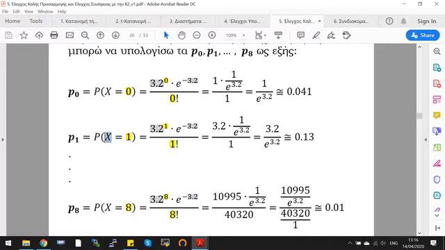Open Protect shield tool in right pane
Image resolution: width=445 pixels, height=250 pixels.
tap(437, 179)
